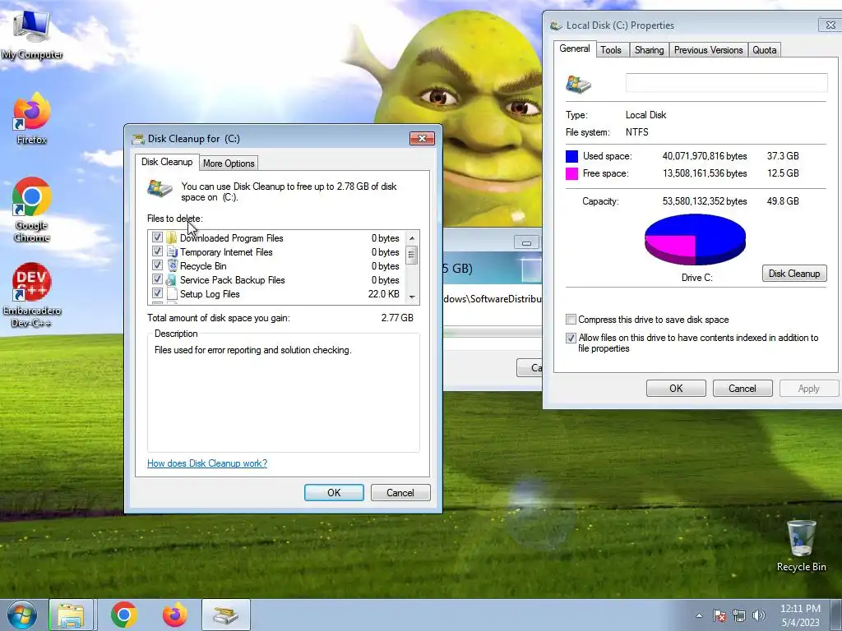The image size is (842, 631).
Task: Open the Google Chrome desktop shortcut
Action: [x=32, y=210]
